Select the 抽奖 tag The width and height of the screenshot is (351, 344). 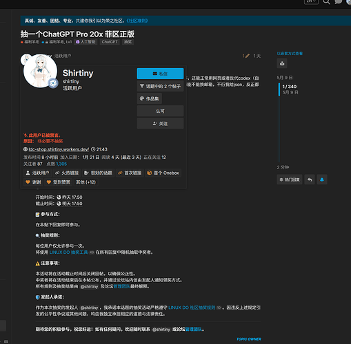click(x=128, y=42)
